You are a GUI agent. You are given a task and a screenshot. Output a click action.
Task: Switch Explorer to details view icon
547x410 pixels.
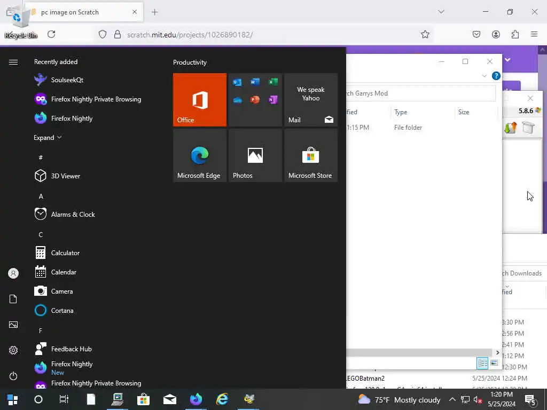point(482,363)
